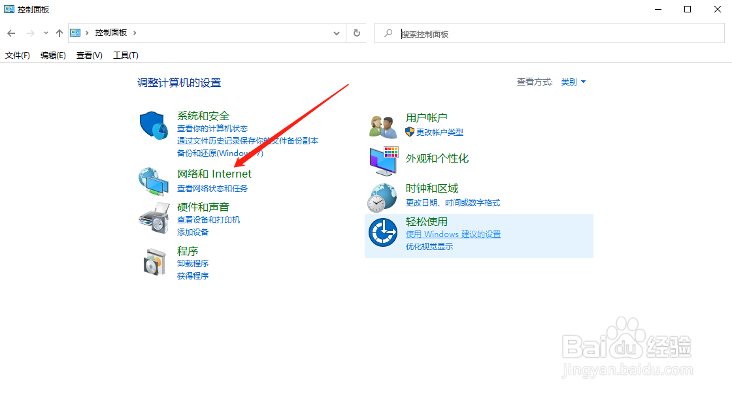Viewport: 732px width, 395px height.
Task: Open the back navigation history chevron
Action: pos(45,32)
